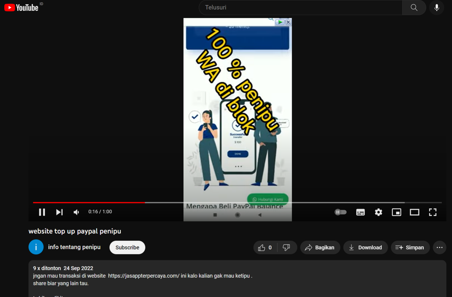Open the info tentang penipu channel avatar
The width and height of the screenshot is (452, 297).
pos(36,247)
